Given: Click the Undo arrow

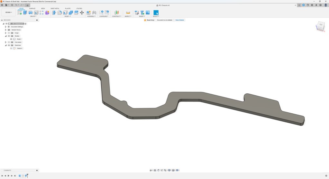Looking at the screenshot, I should coord(16,5).
